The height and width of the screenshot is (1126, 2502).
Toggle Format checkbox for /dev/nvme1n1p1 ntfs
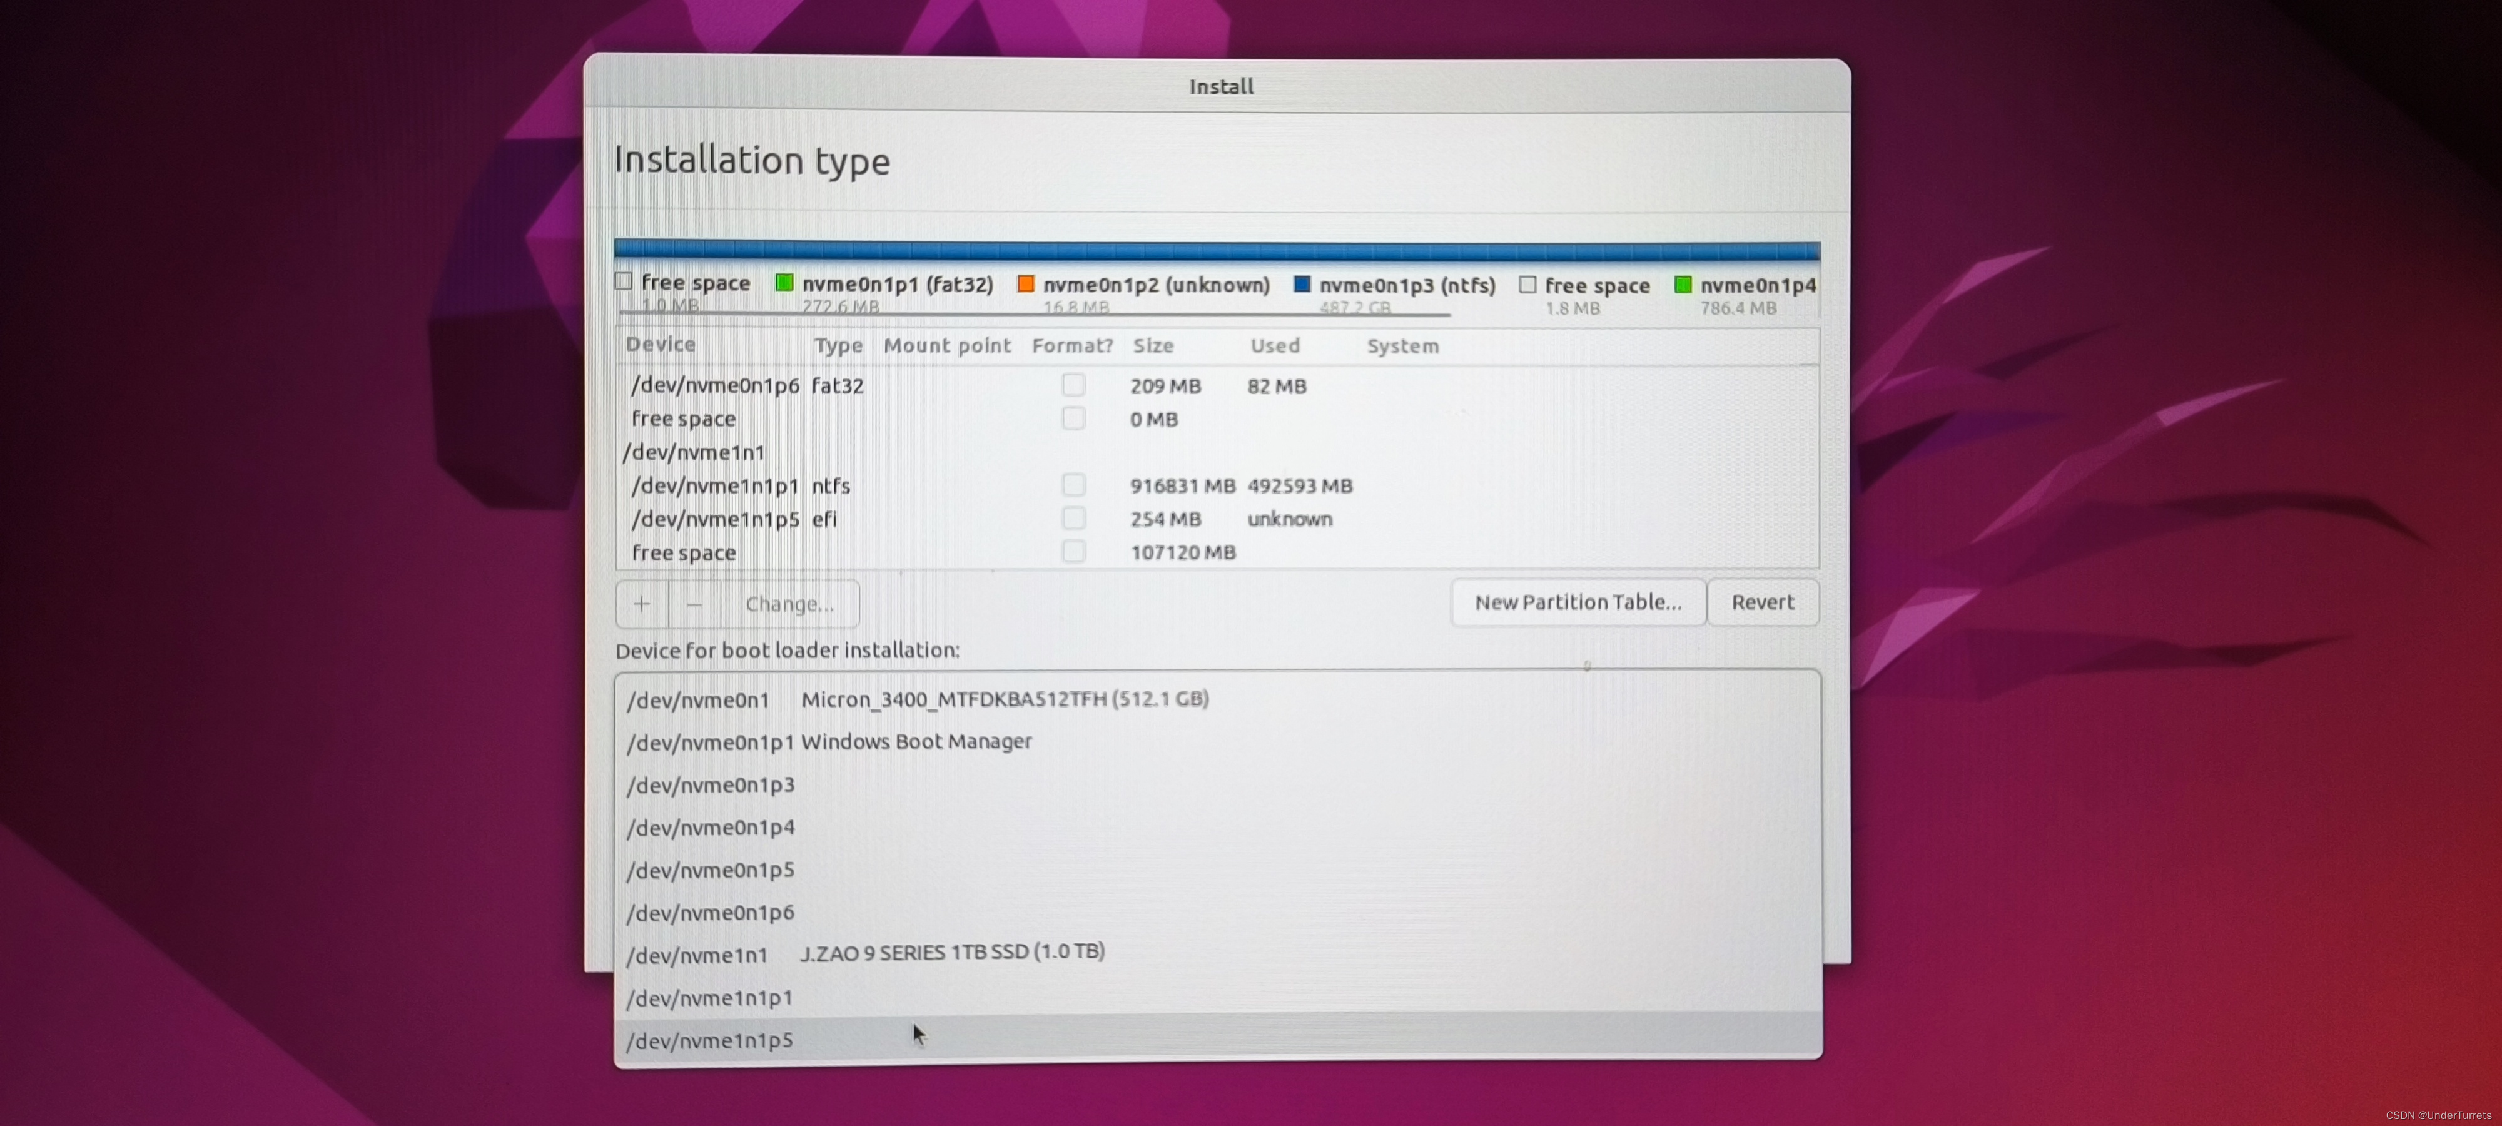tap(1072, 485)
